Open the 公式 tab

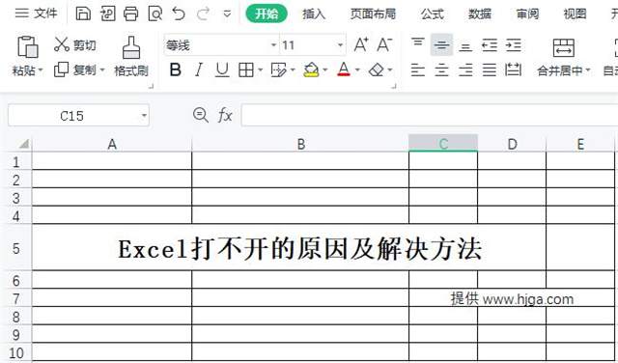[433, 14]
